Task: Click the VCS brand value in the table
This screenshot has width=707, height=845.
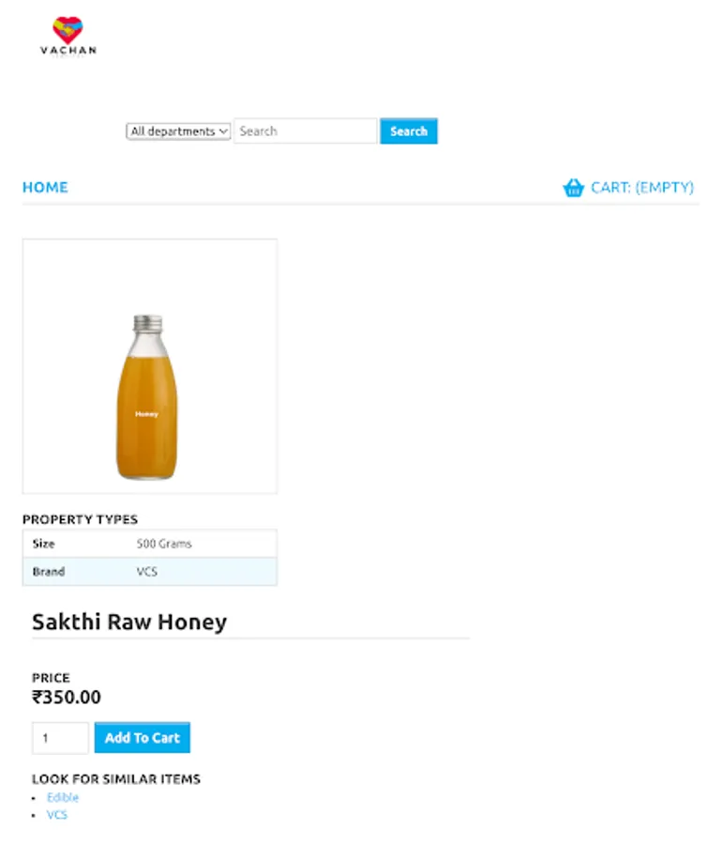Action: (x=147, y=572)
